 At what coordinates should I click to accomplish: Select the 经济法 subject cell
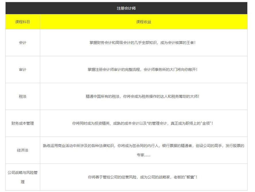point(23,150)
